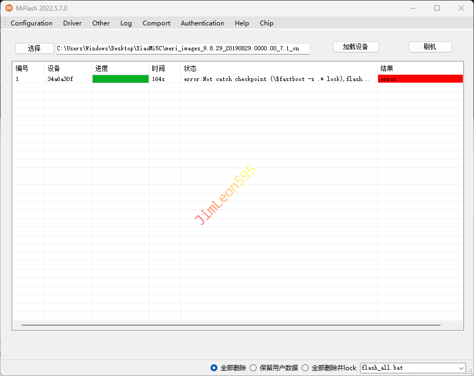The width and height of the screenshot is (474, 376).
Task: Click the MiFlash app logo icon
Action: point(9,8)
